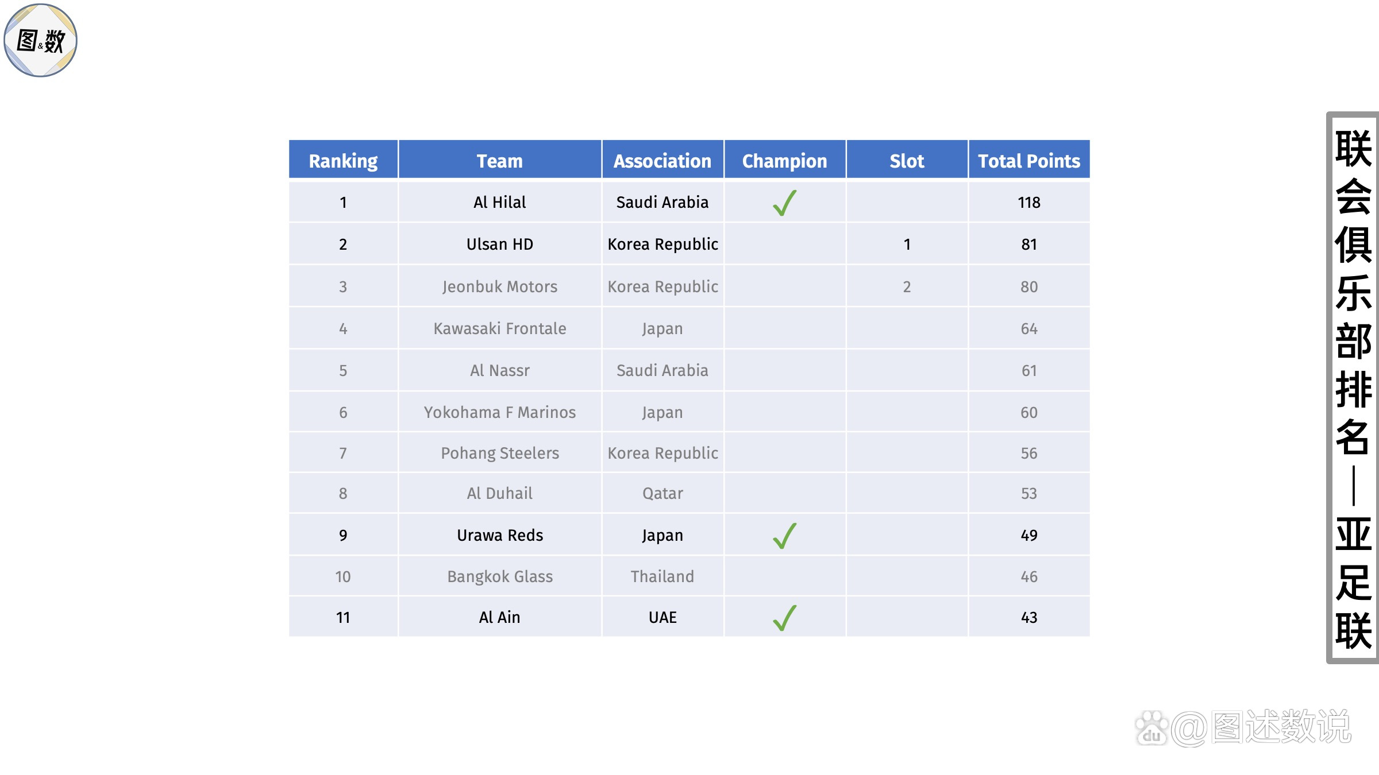Select the Total Points column header
The image size is (1379, 775).
click(1029, 160)
